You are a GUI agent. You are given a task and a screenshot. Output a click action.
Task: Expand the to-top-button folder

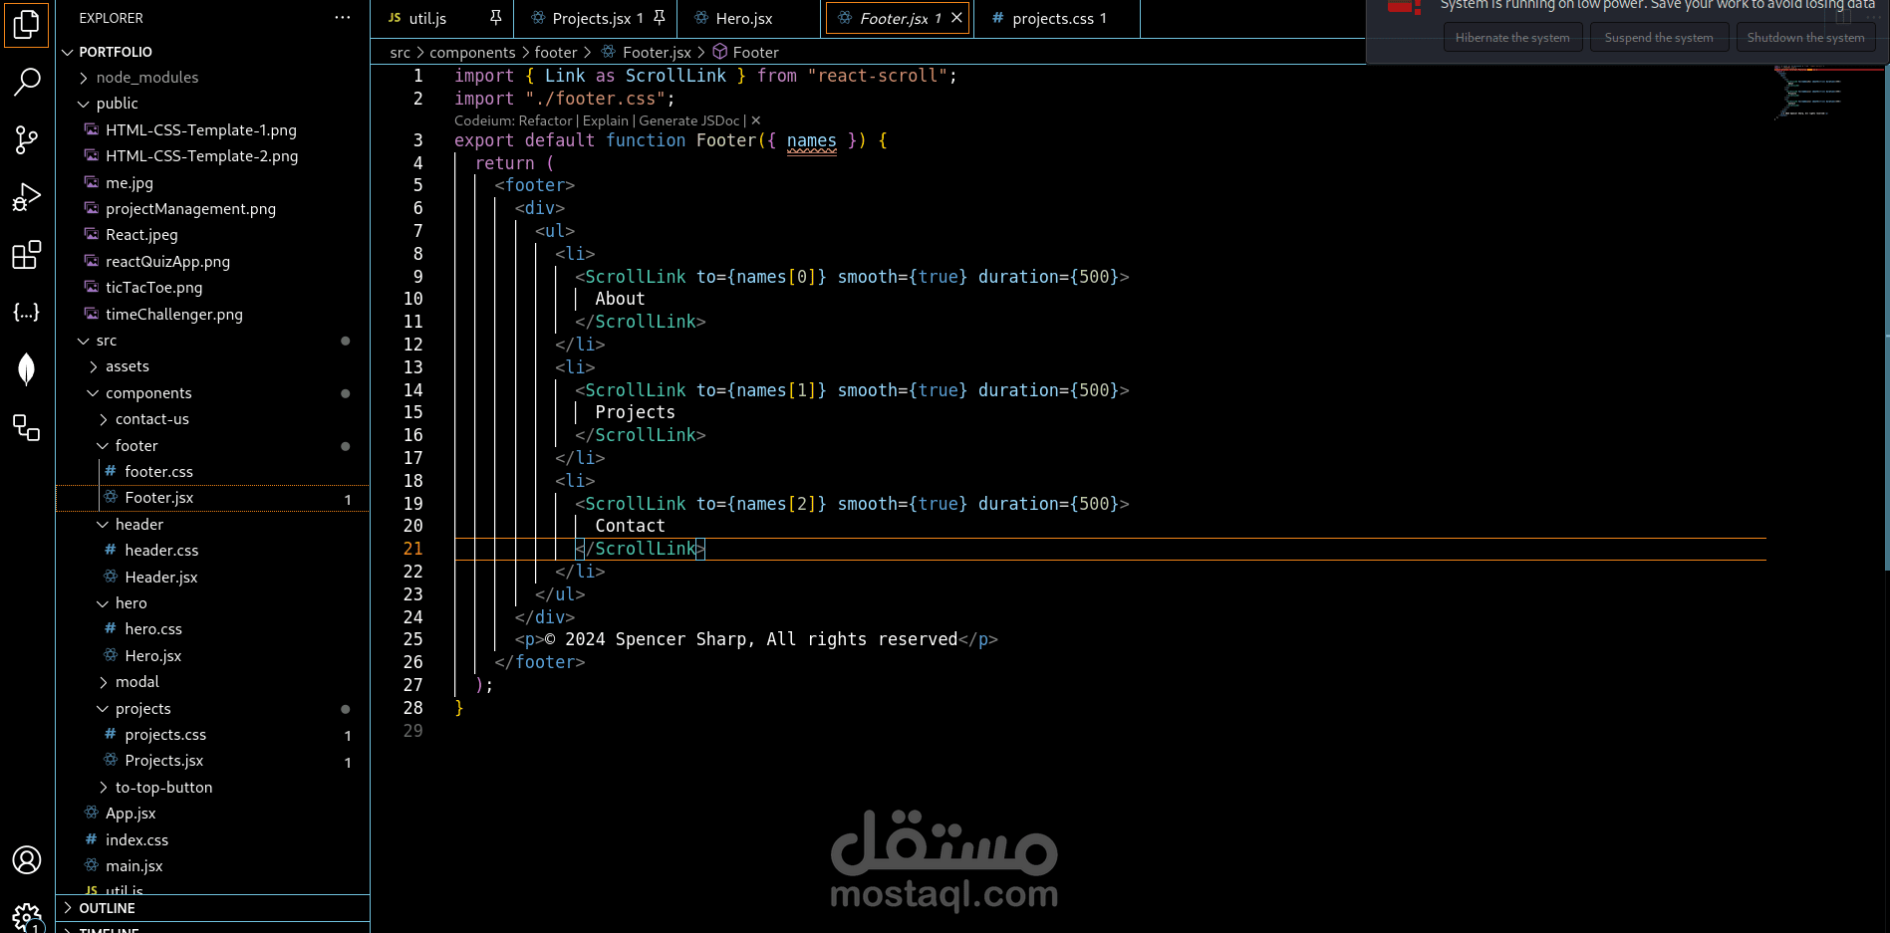[212, 788]
